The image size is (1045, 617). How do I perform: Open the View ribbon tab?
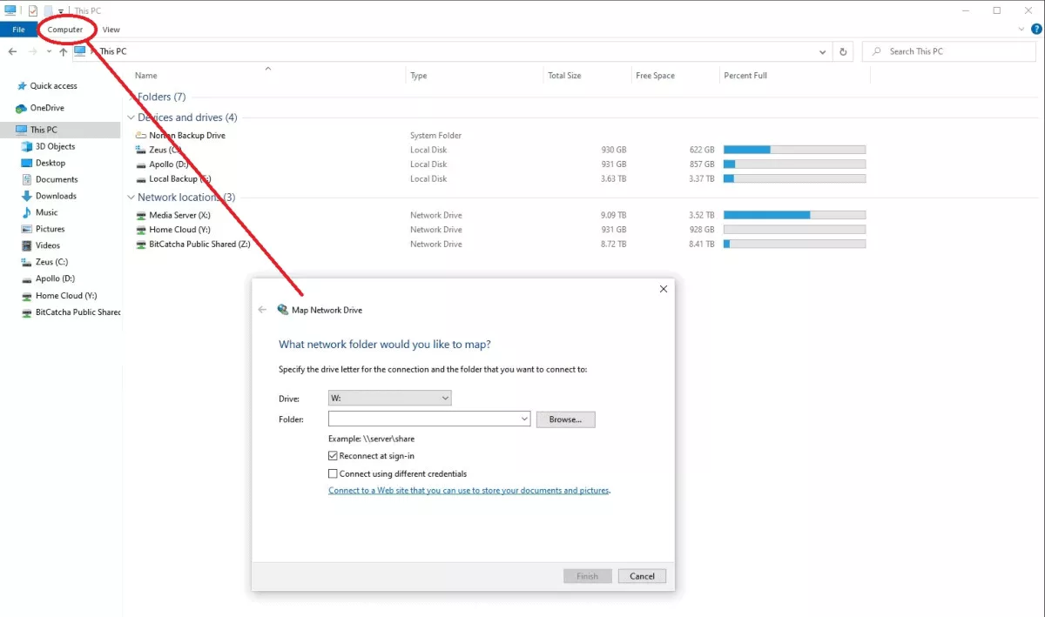click(x=111, y=30)
